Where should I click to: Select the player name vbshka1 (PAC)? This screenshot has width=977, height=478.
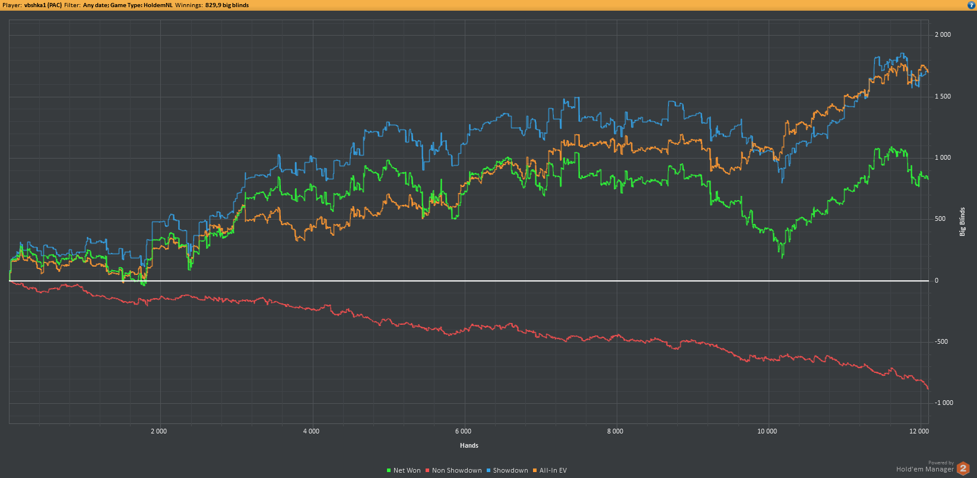click(43, 5)
